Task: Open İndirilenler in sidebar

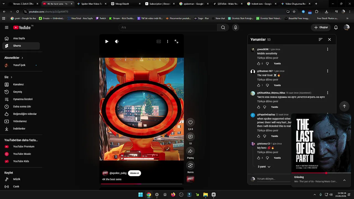Action: [x=21, y=129]
